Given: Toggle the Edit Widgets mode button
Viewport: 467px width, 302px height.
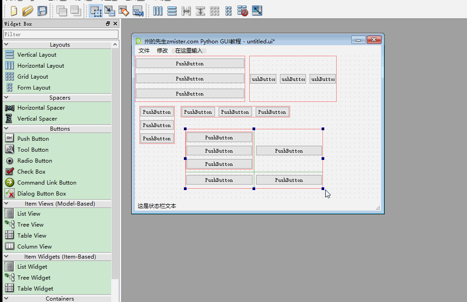Looking at the screenshot, I should [x=95, y=11].
